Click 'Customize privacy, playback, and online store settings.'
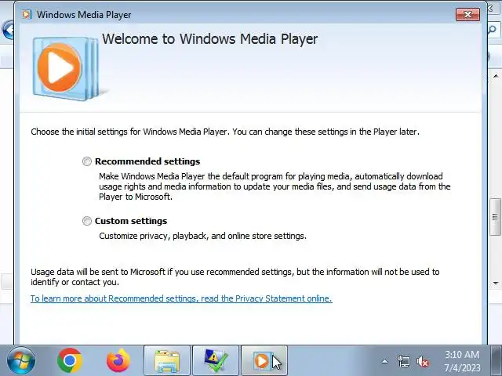 (x=202, y=236)
